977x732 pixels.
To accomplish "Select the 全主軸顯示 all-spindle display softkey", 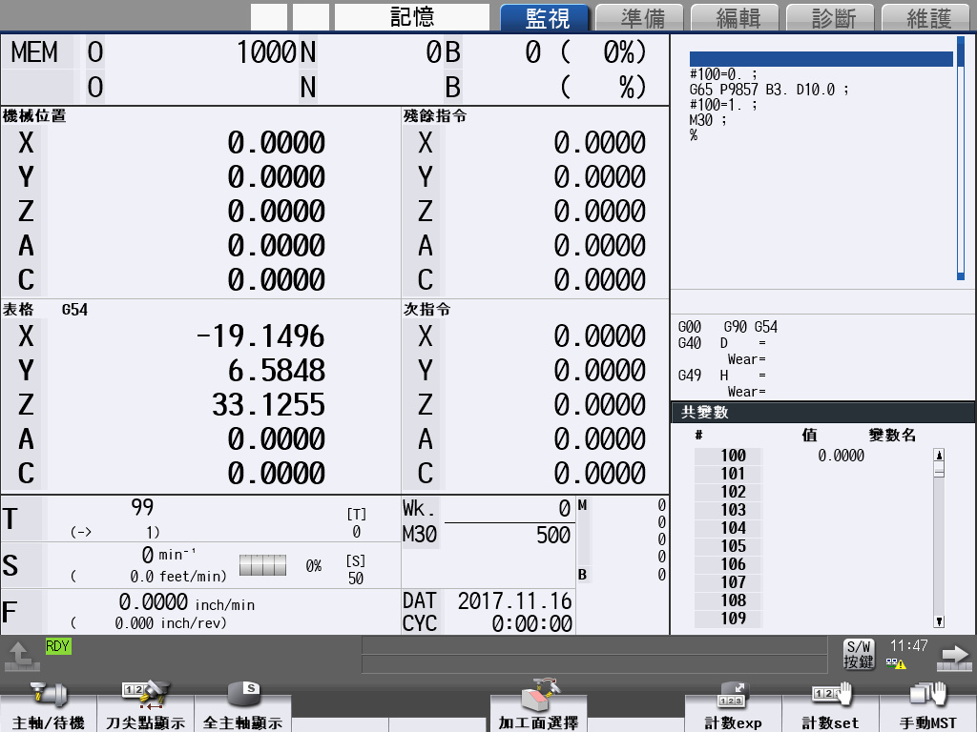I will 243,705.
